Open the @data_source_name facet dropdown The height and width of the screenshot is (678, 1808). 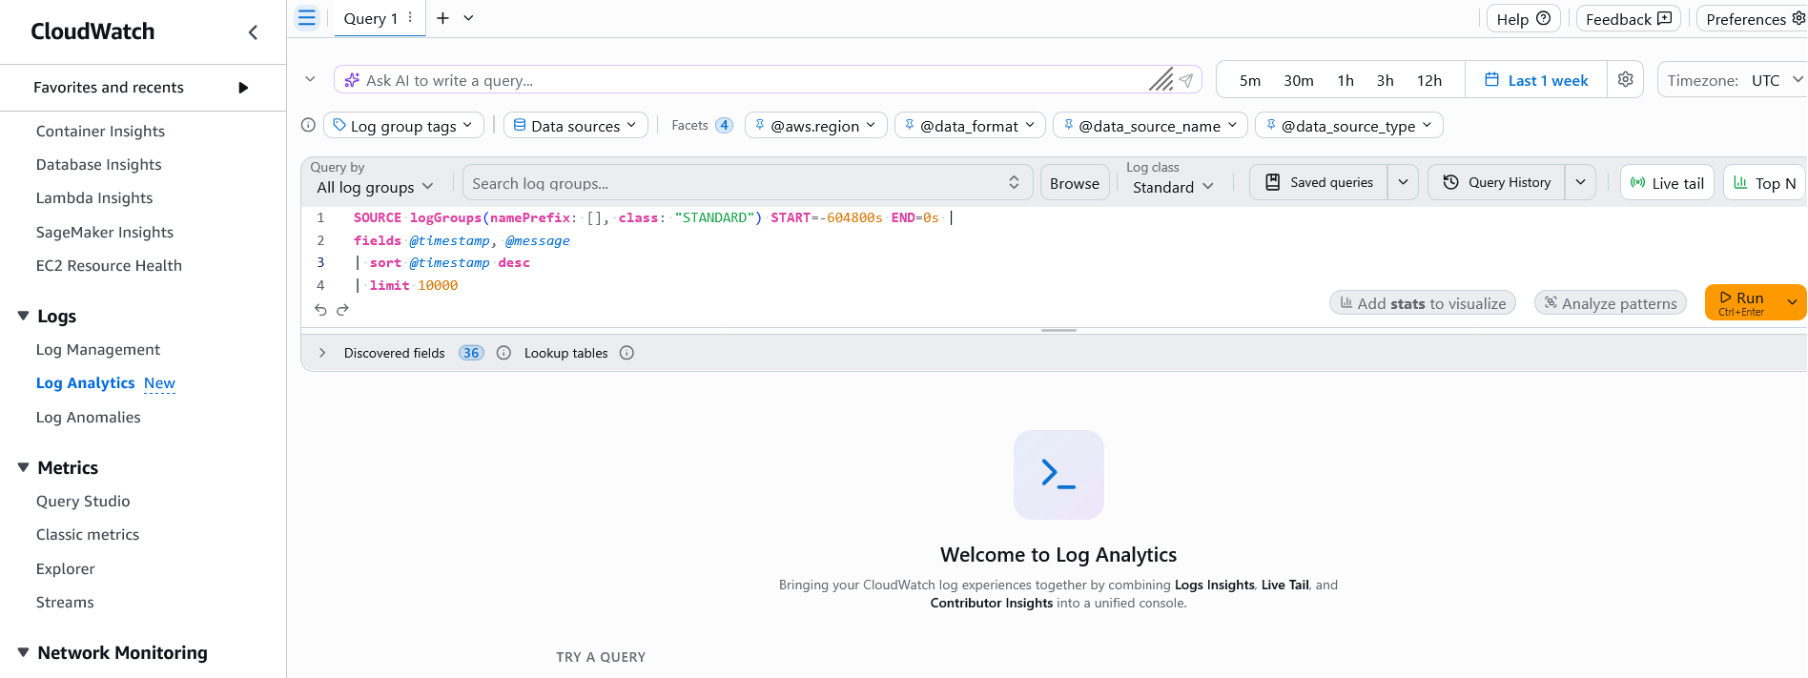(x=1150, y=125)
